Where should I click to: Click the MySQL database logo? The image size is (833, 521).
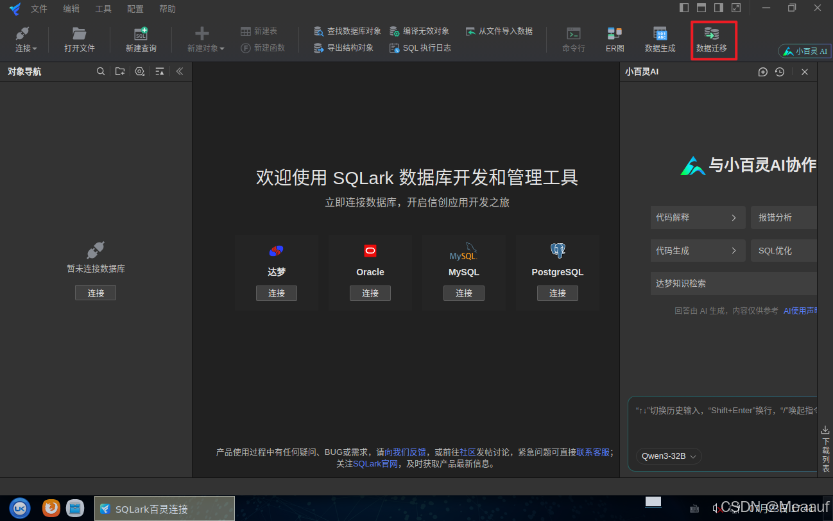coord(463,252)
